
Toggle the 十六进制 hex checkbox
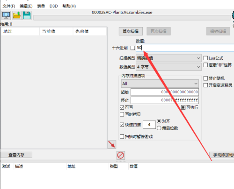click(x=133, y=48)
